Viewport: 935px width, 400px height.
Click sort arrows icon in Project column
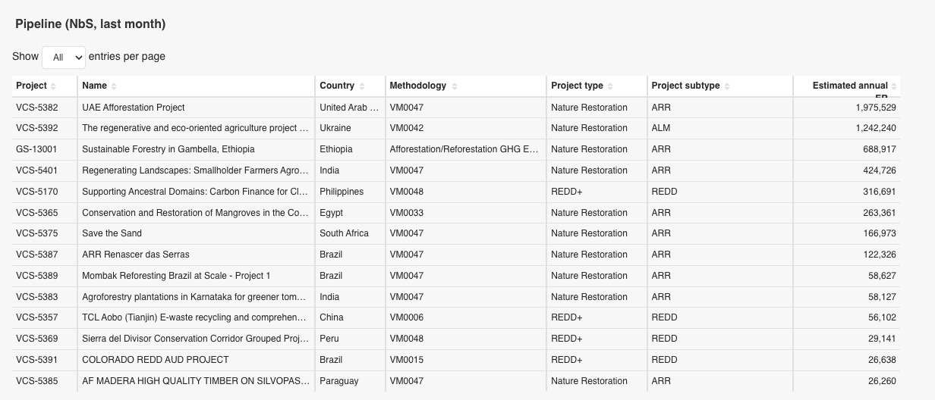click(53, 86)
